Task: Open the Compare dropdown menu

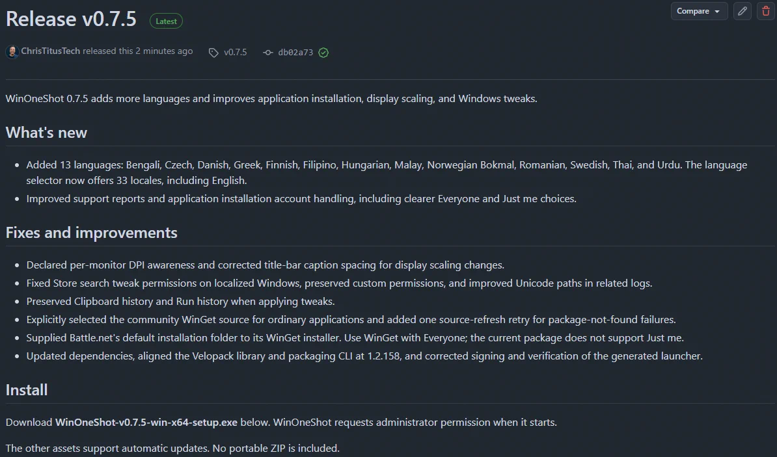Action: 699,11
